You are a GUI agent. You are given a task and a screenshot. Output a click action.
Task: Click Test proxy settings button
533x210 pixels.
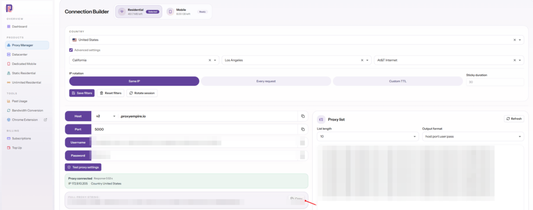[x=83, y=167]
